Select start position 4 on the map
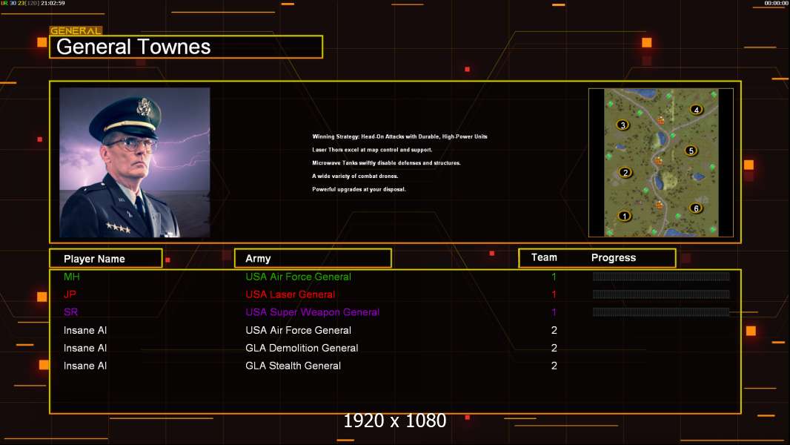The height and width of the screenshot is (445, 790). (x=697, y=109)
